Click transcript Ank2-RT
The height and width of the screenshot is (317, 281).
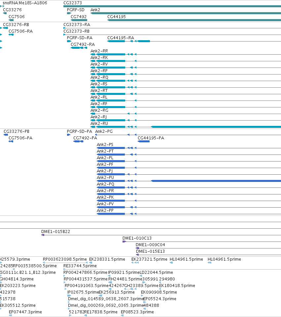coord(99,91)
